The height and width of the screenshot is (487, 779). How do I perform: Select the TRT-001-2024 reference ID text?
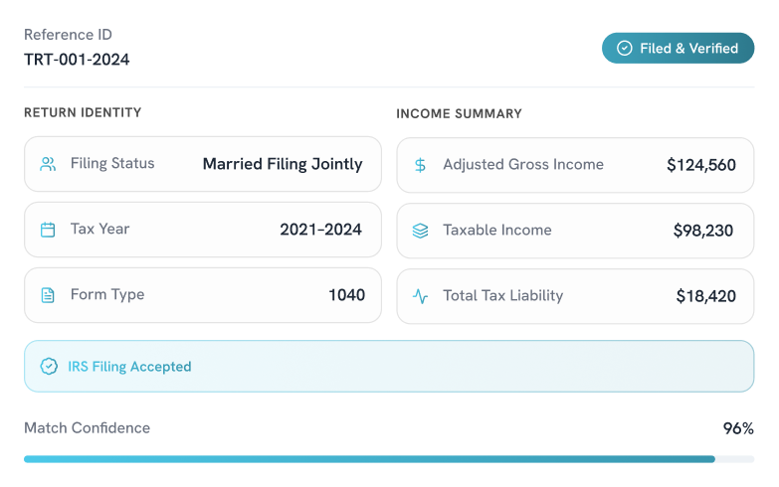(x=77, y=60)
